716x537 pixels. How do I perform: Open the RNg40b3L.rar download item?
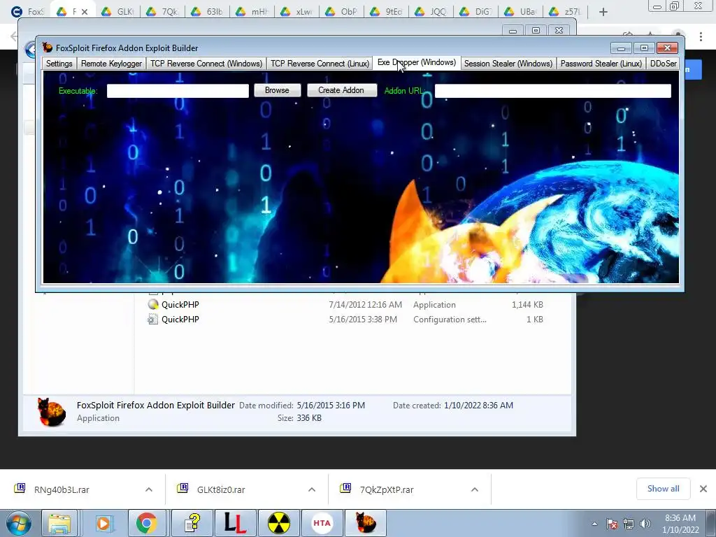coord(62,489)
